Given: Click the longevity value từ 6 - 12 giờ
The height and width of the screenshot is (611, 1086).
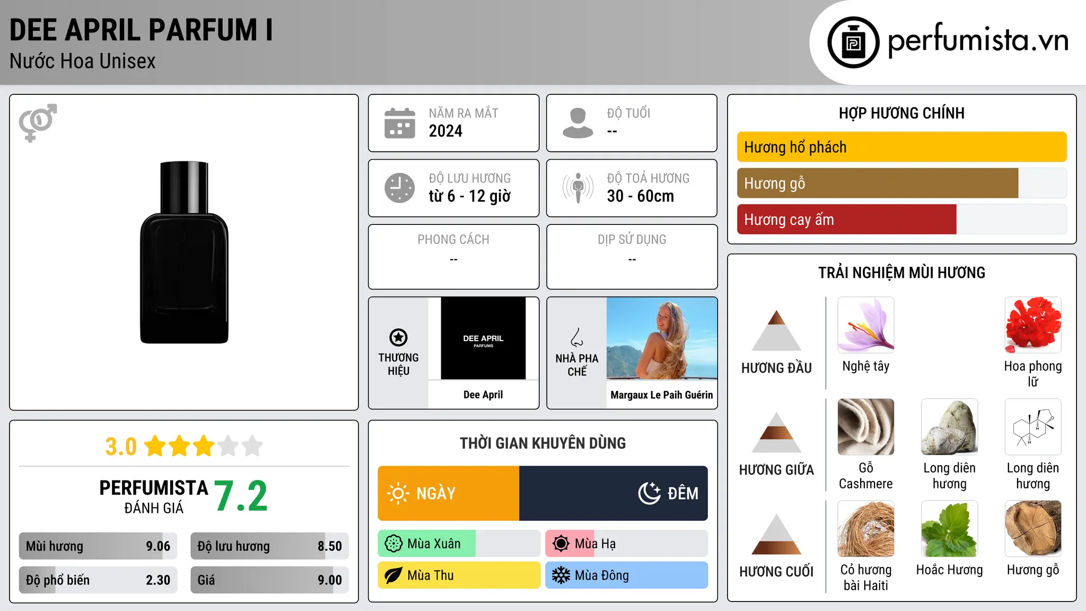Looking at the screenshot, I should [470, 196].
